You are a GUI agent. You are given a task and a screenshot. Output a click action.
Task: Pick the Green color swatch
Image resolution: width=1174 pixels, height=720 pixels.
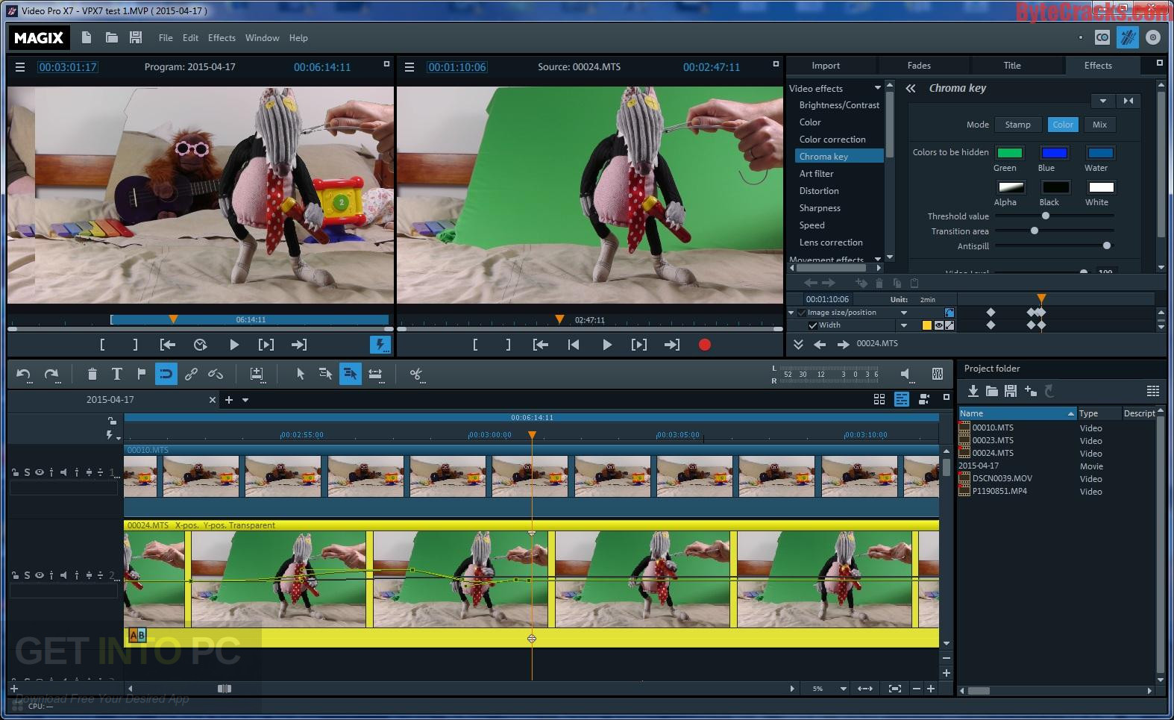tap(1009, 153)
